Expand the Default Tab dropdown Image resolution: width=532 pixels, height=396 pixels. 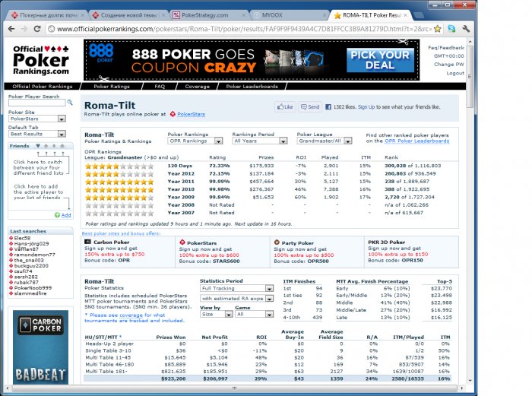pos(36,134)
